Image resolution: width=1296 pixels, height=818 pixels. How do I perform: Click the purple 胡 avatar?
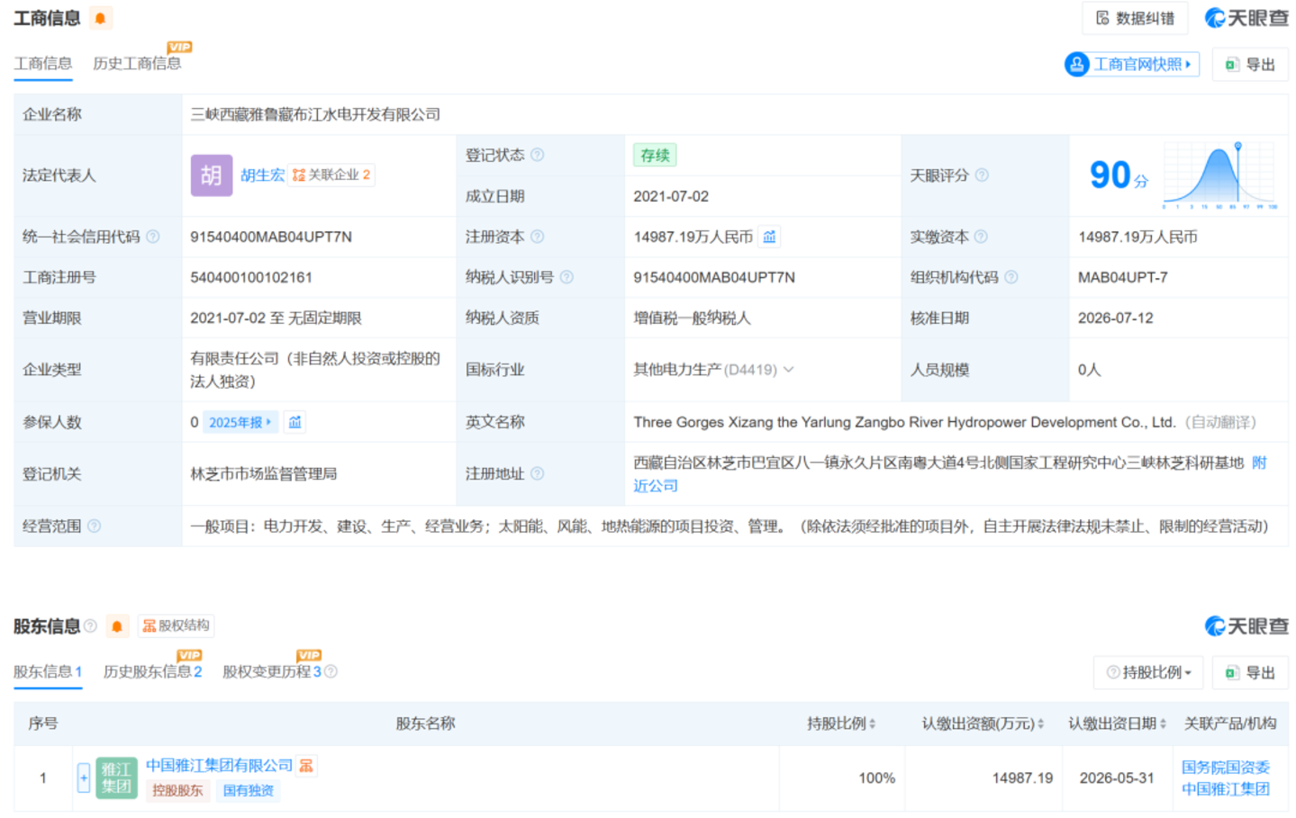pos(212,175)
